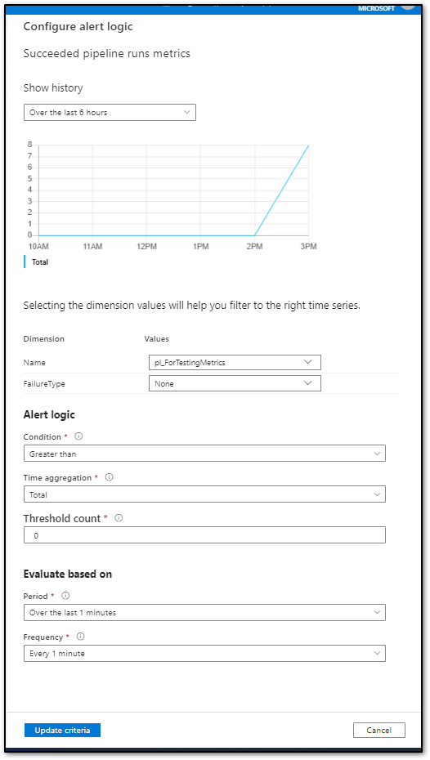Open the Period Over the last 1 minutes dropdown

204,612
